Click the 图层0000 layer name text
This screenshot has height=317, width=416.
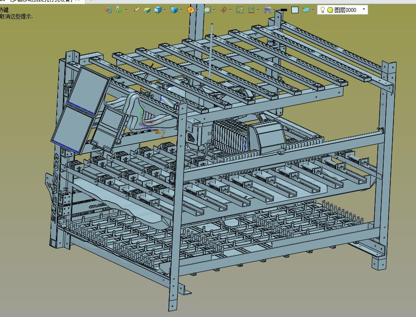point(345,10)
